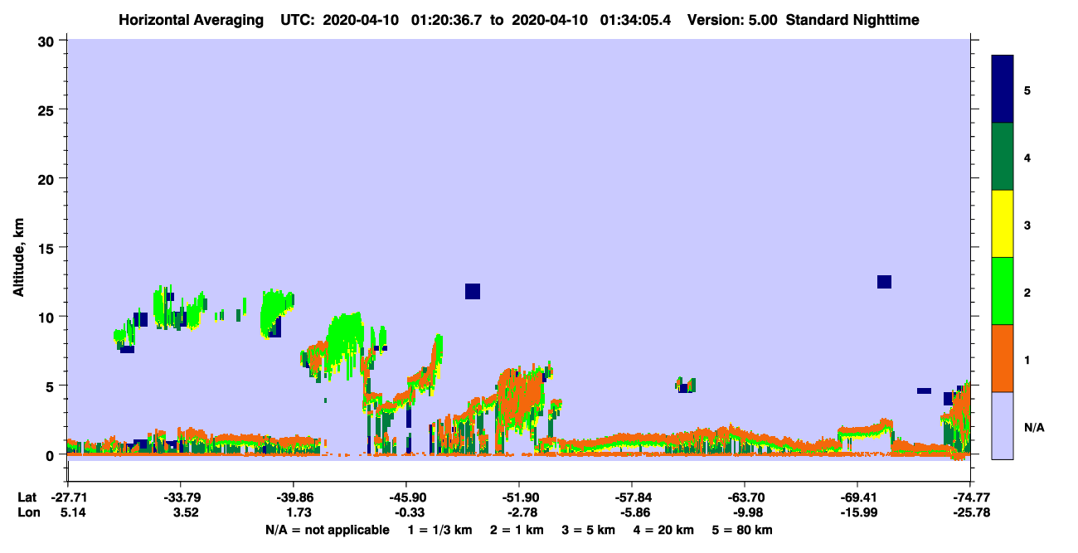Click the lavender N/A colorbar segment
Image resolution: width=1078 pixels, height=553 pixels.
pyautogui.click(x=1003, y=425)
